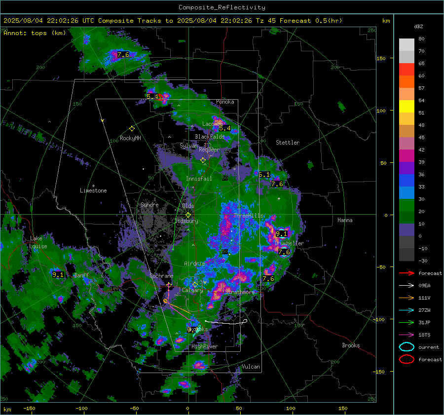Viewport: 444px width, 415px height.
Task: Click the 5.4 storm top near Lacombe
Action: [225, 128]
